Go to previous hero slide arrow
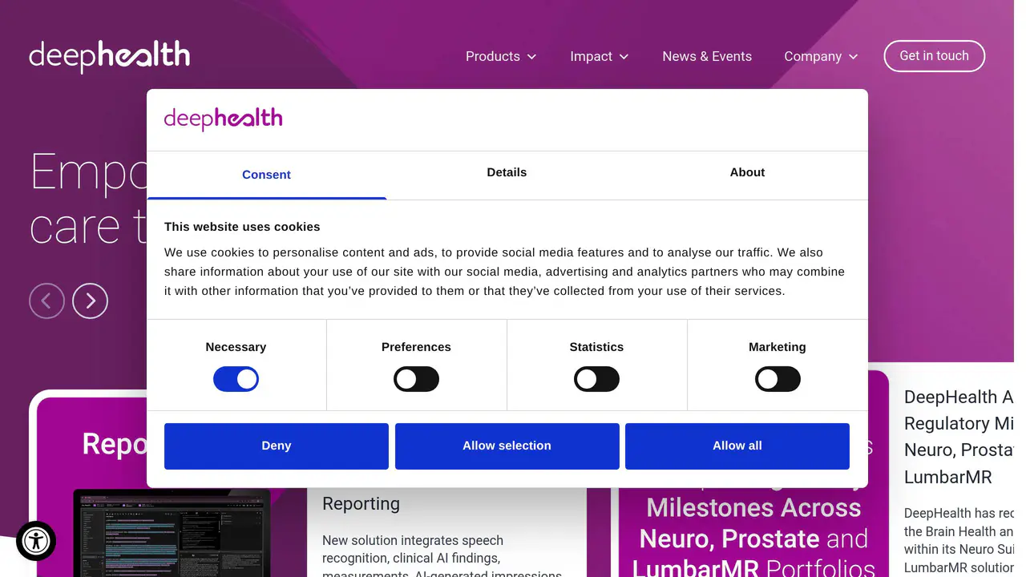This screenshot has height=577, width=1026. pos(46,301)
